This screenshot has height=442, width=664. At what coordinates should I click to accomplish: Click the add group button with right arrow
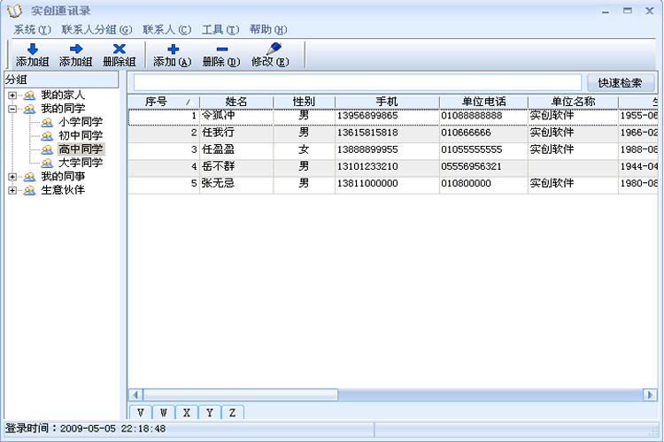click(x=76, y=55)
